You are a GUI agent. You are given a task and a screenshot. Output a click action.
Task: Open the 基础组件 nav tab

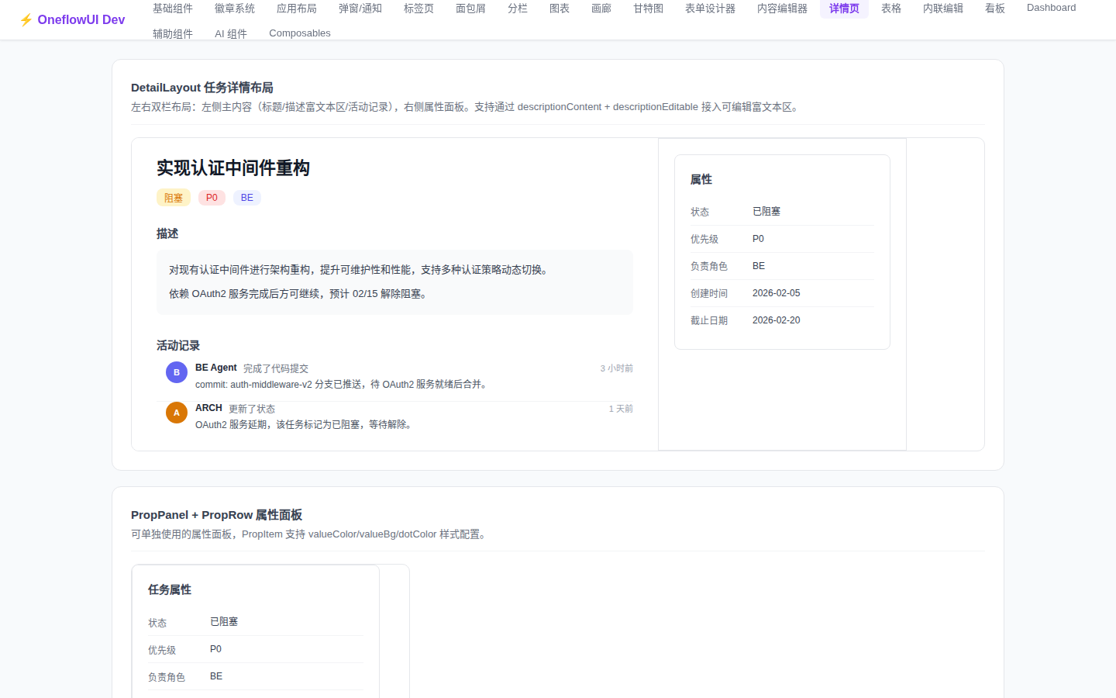pos(173,9)
